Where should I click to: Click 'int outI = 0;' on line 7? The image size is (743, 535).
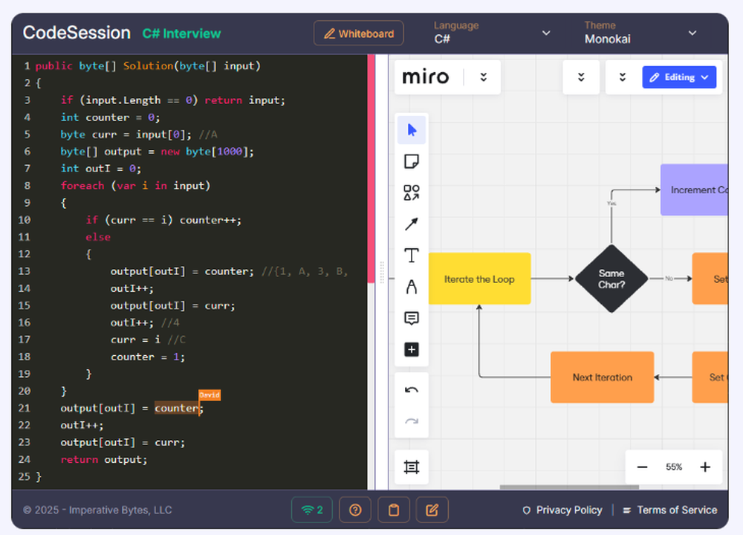pyautogui.click(x=100, y=168)
